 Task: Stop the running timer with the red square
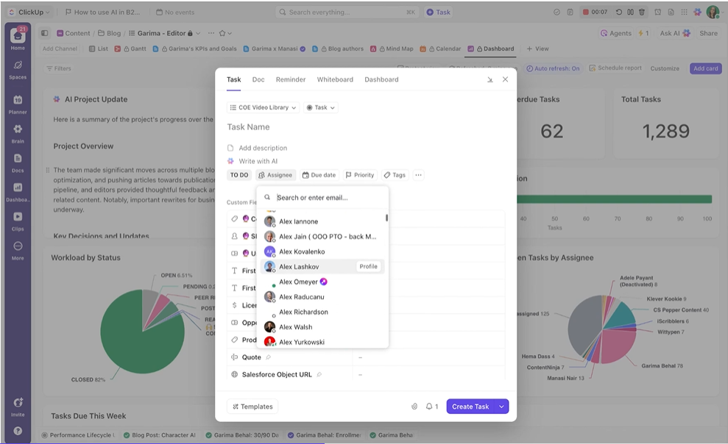click(586, 12)
